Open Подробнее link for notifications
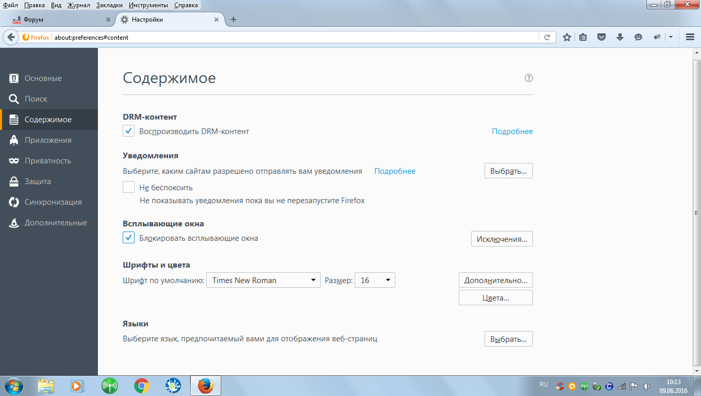The image size is (701, 396). [x=395, y=171]
